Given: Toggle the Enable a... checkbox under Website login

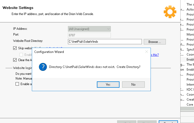Looking at the screenshot, I should (x=17, y=84).
